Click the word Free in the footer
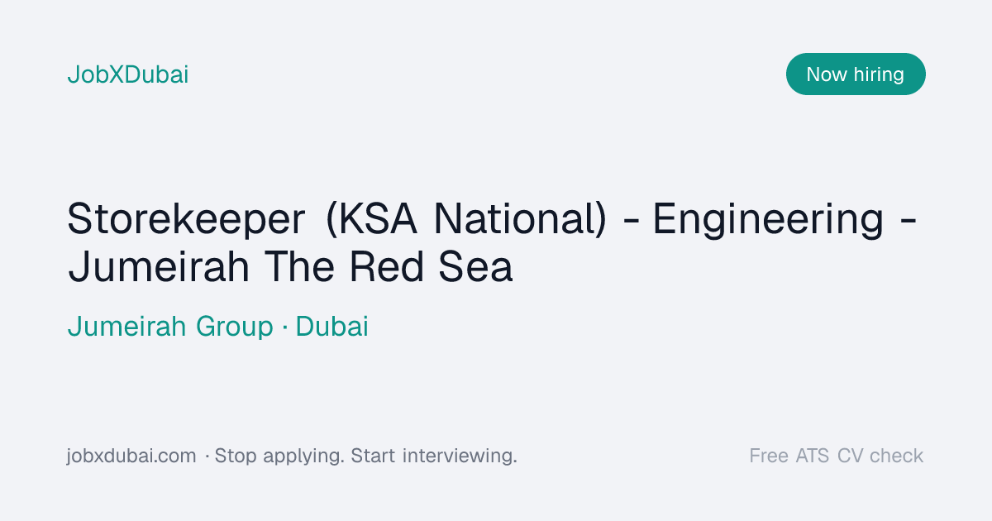The height and width of the screenshot is (521, 992). click(769, 456)
